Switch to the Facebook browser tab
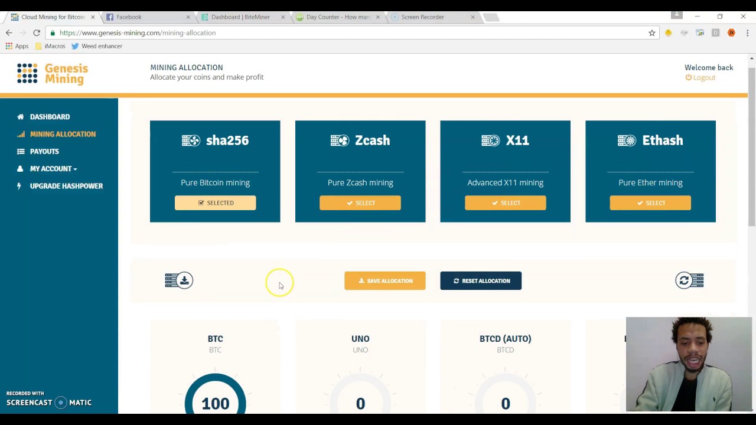The height and width of the screenshot is (425, 756). pos(146,17)
